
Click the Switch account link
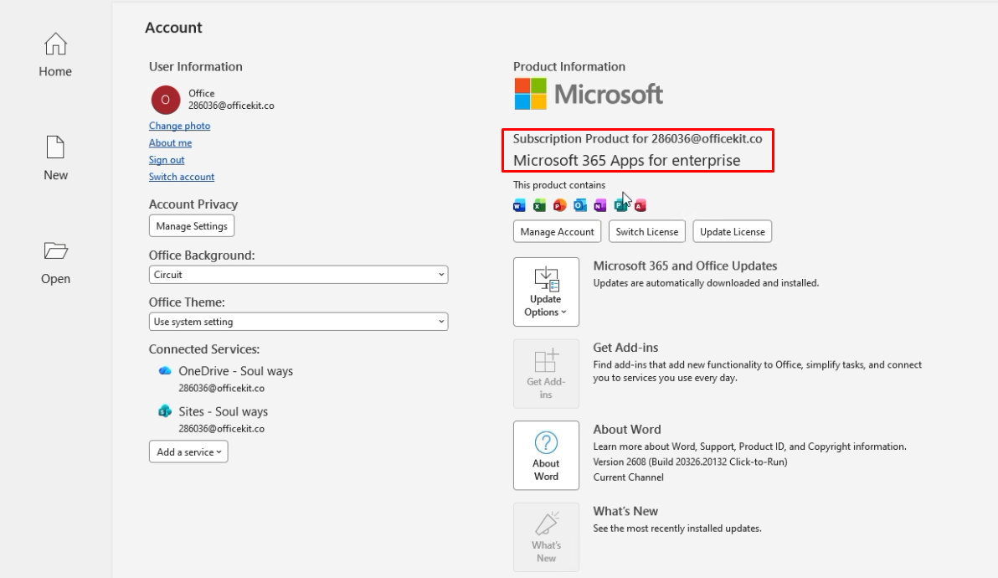click(x=182, y=176)
